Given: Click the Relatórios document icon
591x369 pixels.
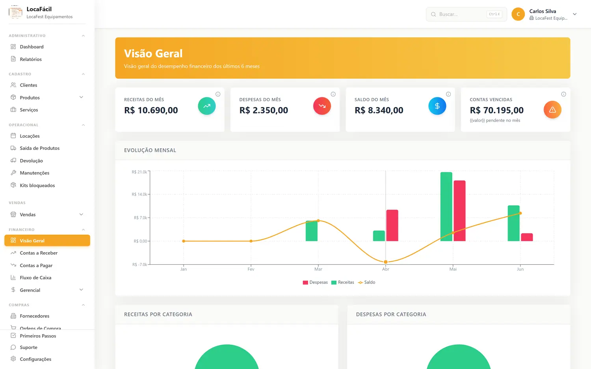Looking at the screenshot, I should (x=13, y=59).
